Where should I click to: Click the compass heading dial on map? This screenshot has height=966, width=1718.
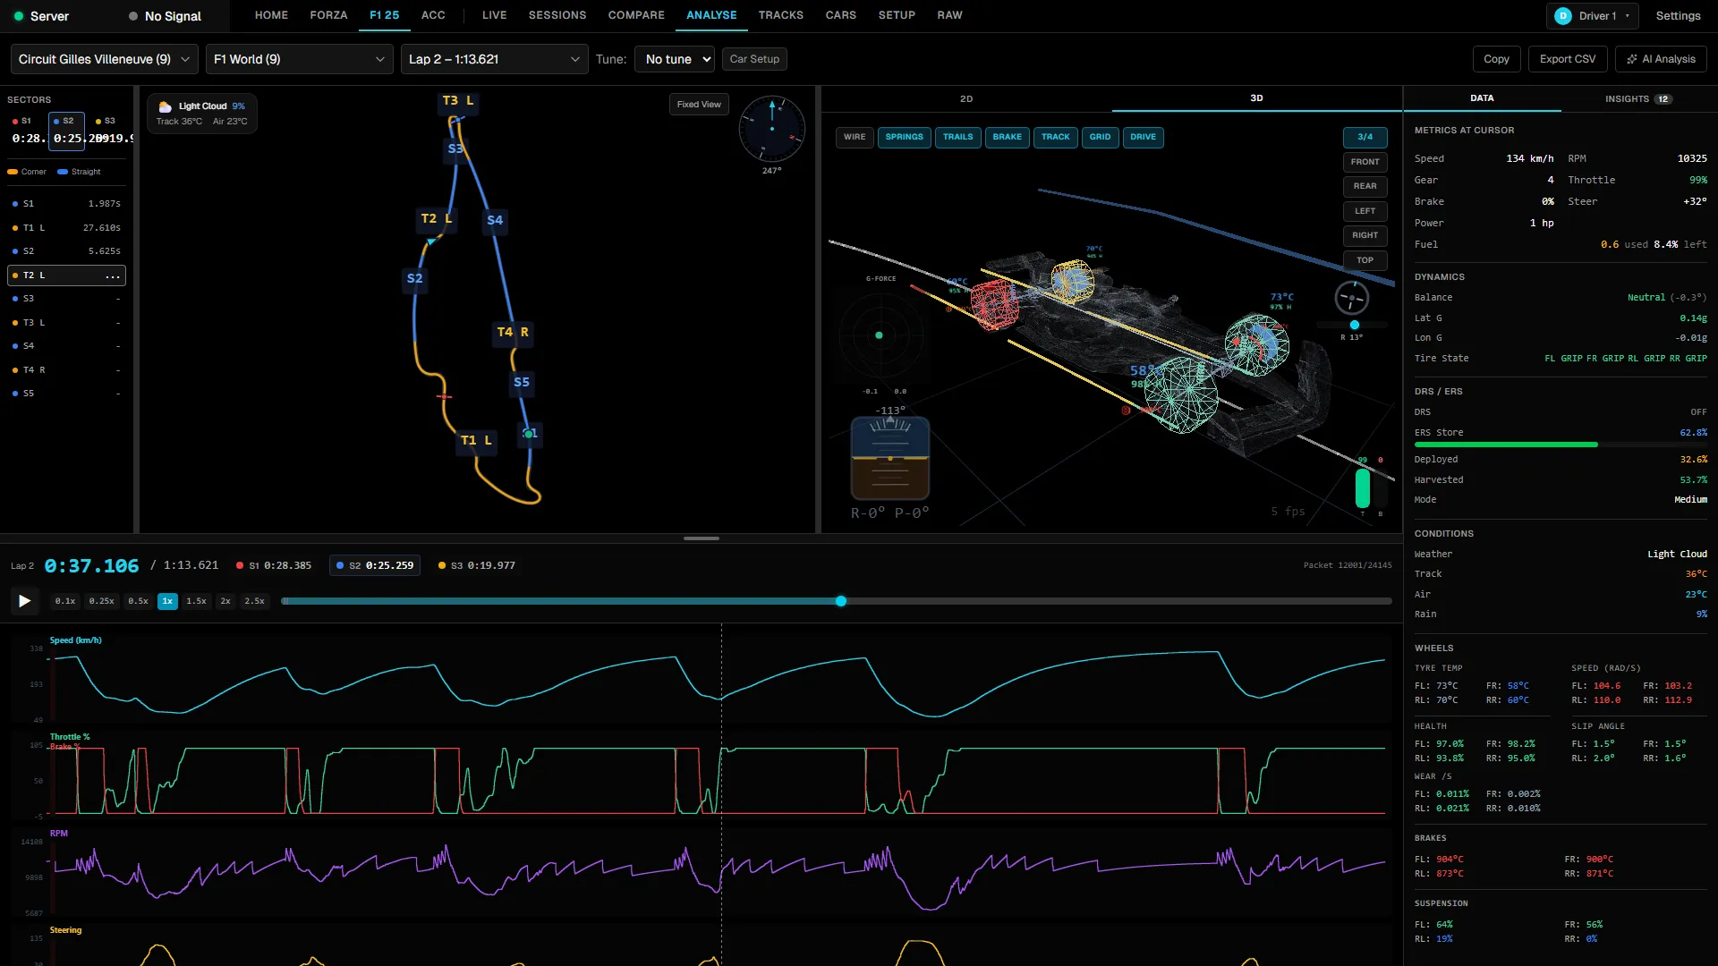(x=772, y=129)
